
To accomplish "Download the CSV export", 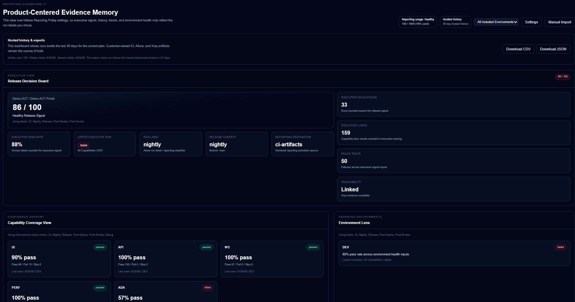I will 518,49.
